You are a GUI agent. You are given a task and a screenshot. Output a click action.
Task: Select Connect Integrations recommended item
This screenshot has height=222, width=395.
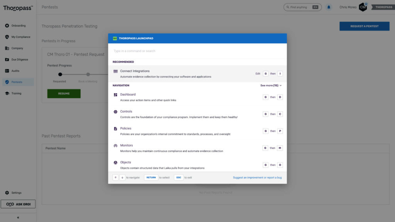point(197,74)
